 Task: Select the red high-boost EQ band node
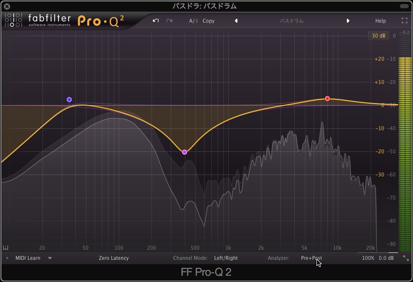click(x=327, y=99)
